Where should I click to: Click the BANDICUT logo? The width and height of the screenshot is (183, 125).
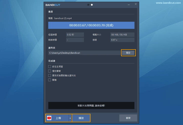point(53,5)
